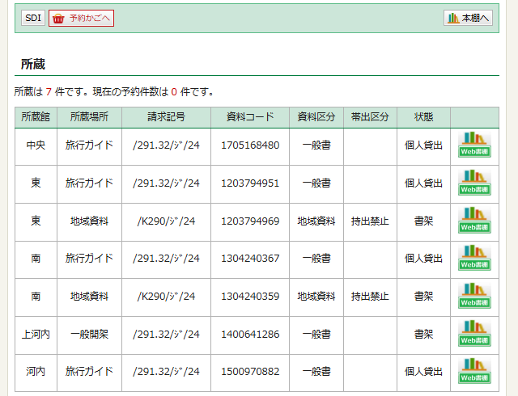Click the 所蔵 section heading
Viewport: 518px width, 396px height.
33,64
